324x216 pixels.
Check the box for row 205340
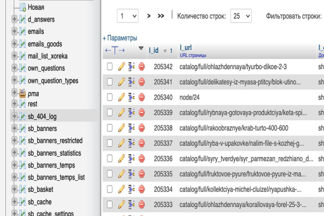(x=110, y=97)
